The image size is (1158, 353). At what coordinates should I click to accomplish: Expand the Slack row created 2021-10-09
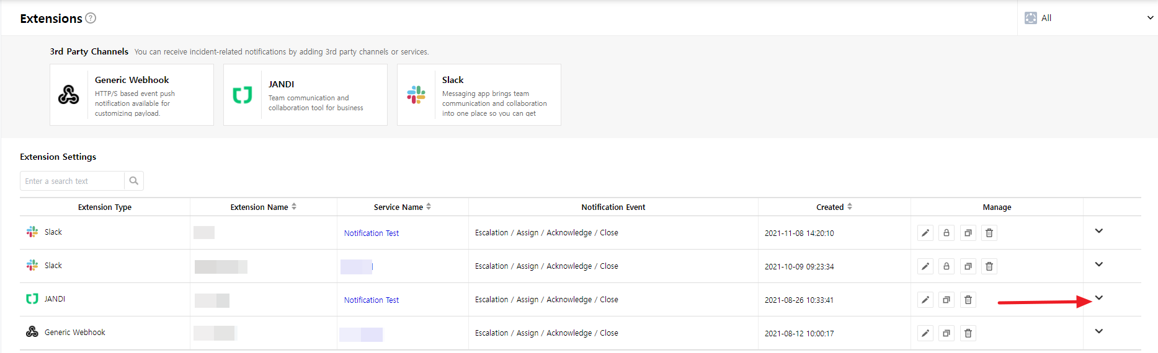(1098, 264)
